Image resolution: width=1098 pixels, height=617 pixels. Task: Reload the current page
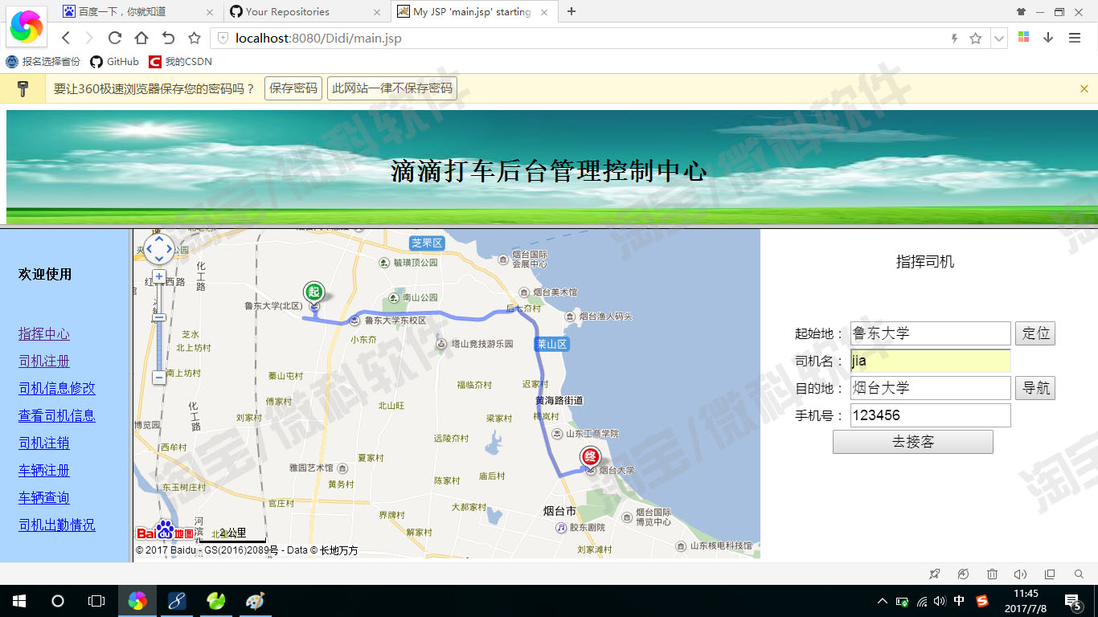coord(115,38)
